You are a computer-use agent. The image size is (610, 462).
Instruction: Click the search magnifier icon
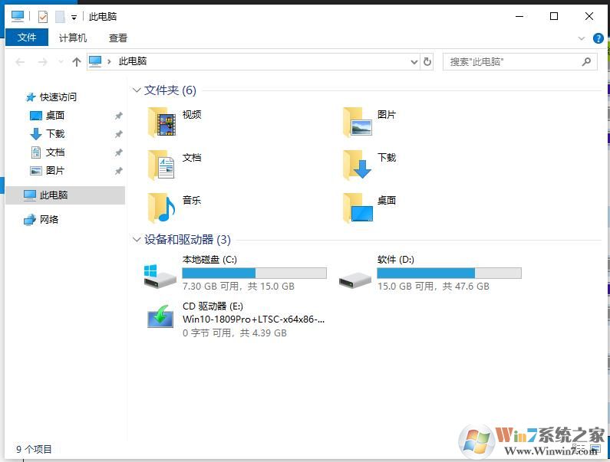(x=586, y=61)
